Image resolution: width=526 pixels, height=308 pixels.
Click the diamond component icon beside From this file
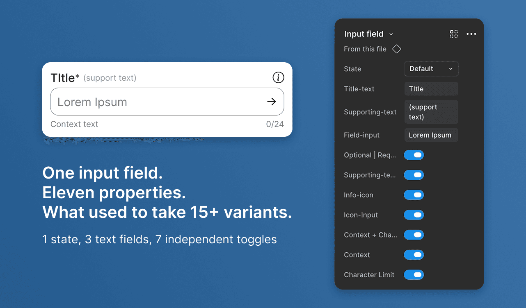[x=396, y=49]
